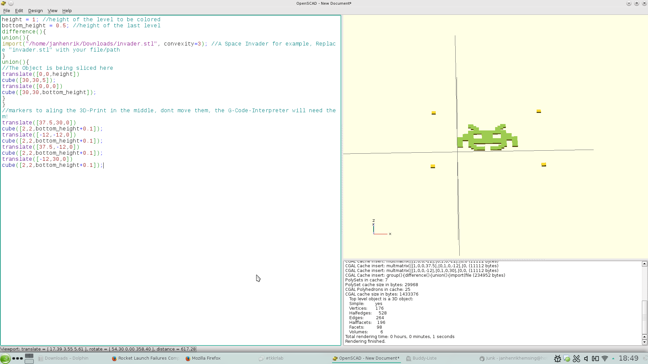Click the Viewport status bar text
The height and width of the screenshot is (364, 648).
pyautogui.click(x=98, y=349)
